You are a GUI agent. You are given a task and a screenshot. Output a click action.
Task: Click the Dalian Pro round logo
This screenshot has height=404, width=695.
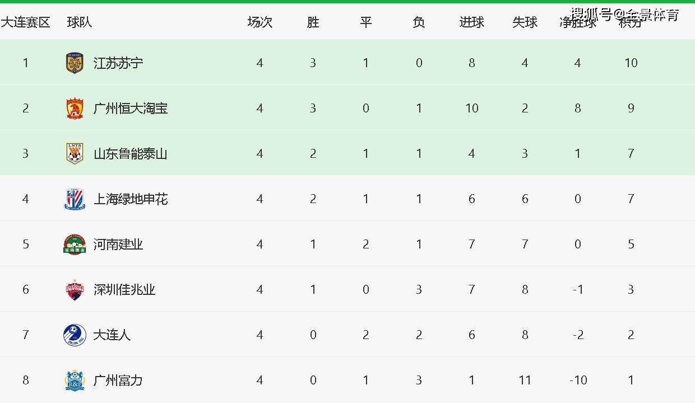(75, 335)
